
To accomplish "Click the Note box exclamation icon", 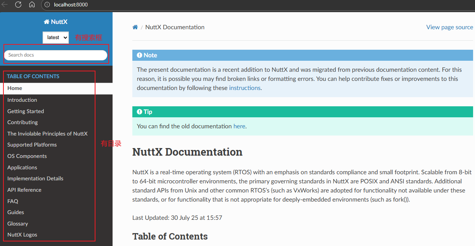I will [x=140, y=55].
